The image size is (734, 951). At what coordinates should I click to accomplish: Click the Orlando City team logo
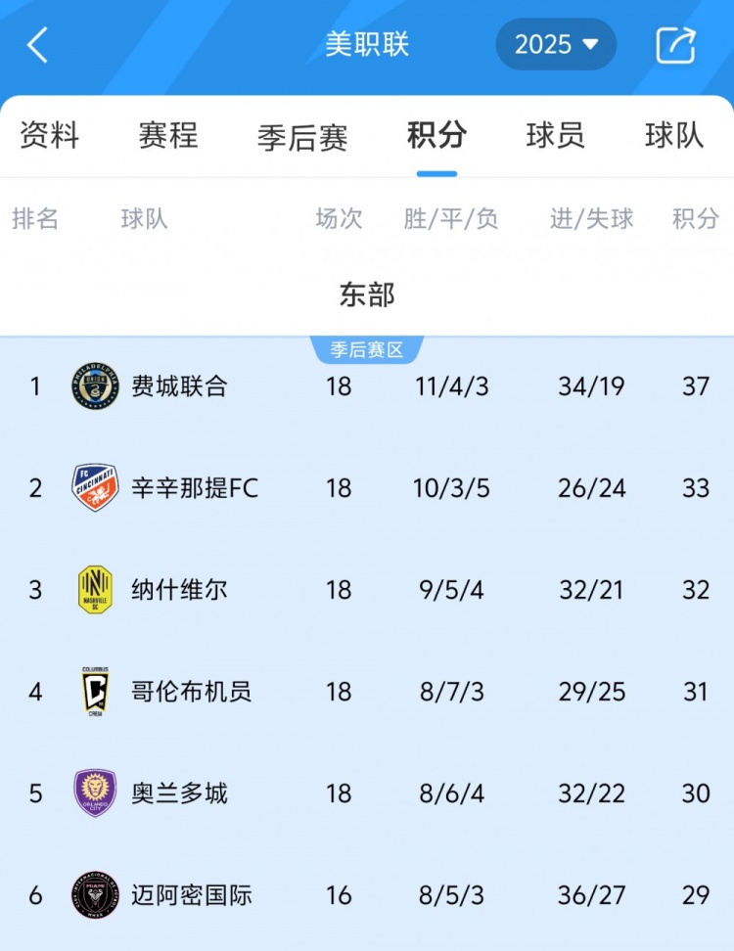(95, 793)
